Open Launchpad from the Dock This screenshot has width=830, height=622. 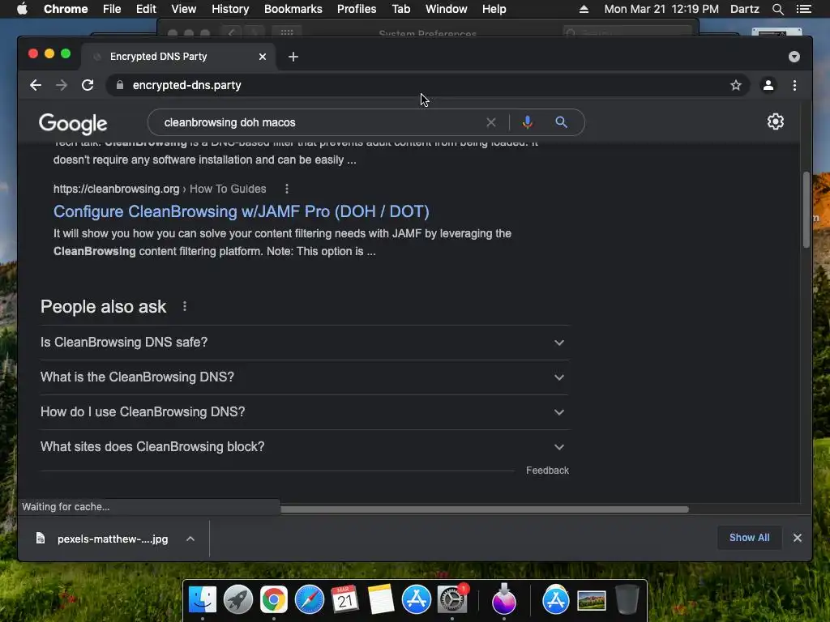(x=237, y=600)
